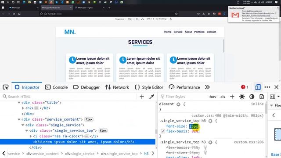Collapse the div class="single_service" node

[23, 125]
